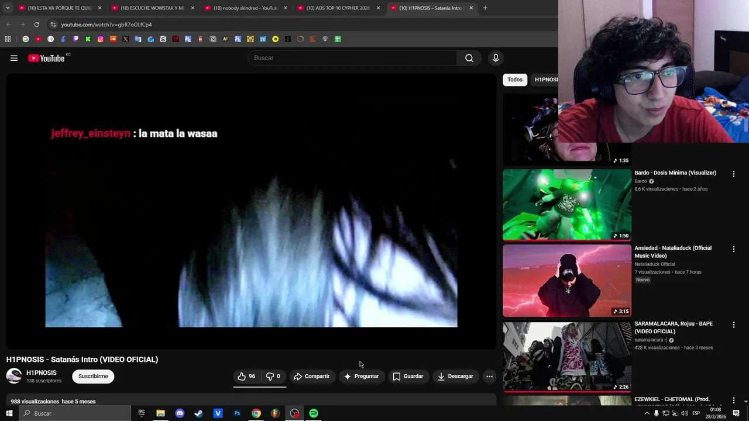The image size is (749, 421).
Task: Open the Instagram bookmark
Action: coord(101,39)
